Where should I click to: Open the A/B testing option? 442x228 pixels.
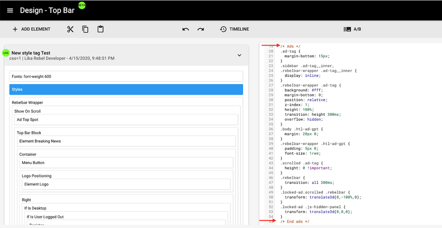352,29
